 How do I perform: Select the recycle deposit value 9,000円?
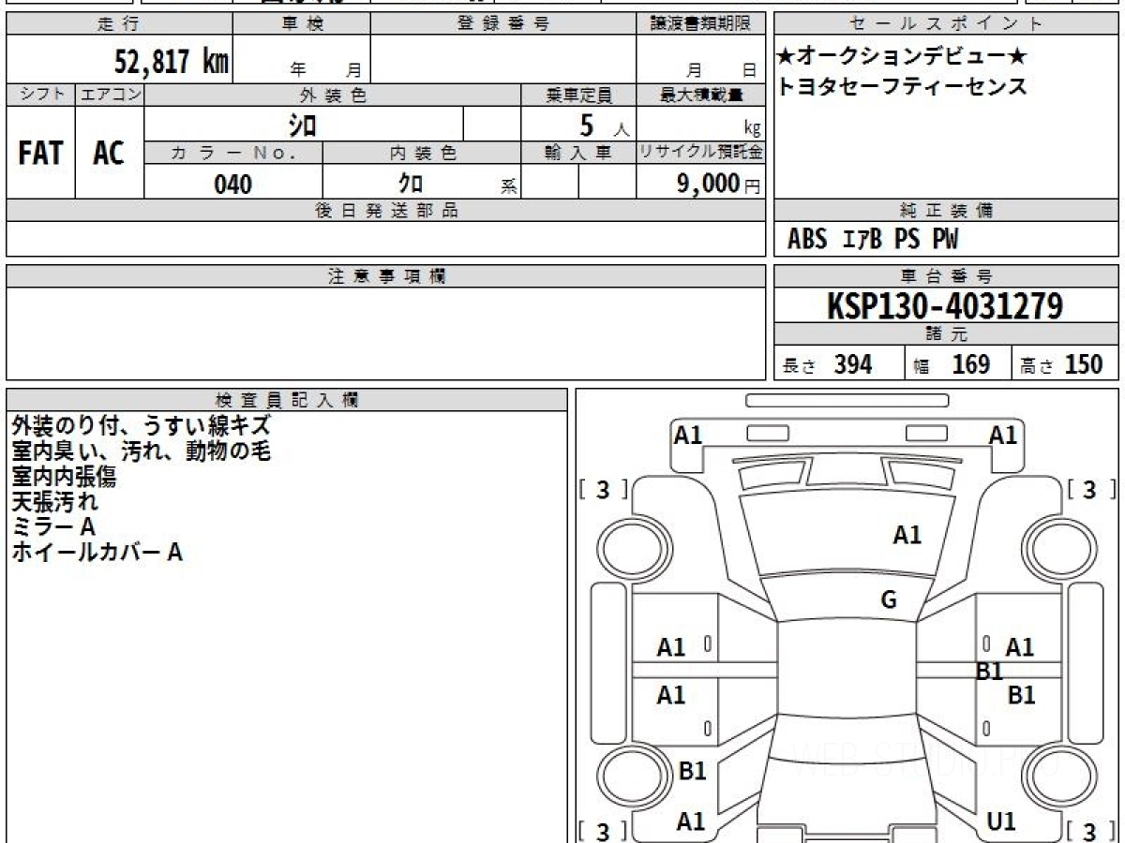(x=718, y=185)
